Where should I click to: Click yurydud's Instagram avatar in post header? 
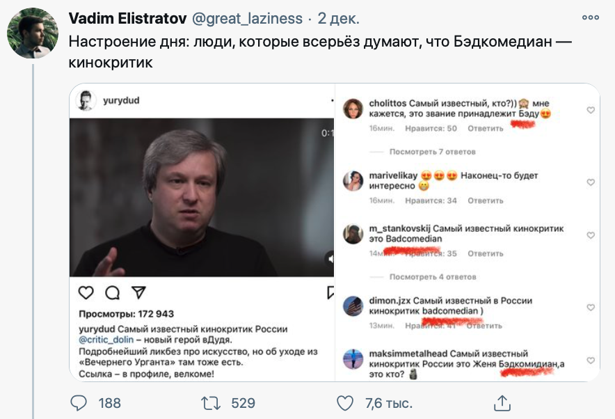[86, 100]
